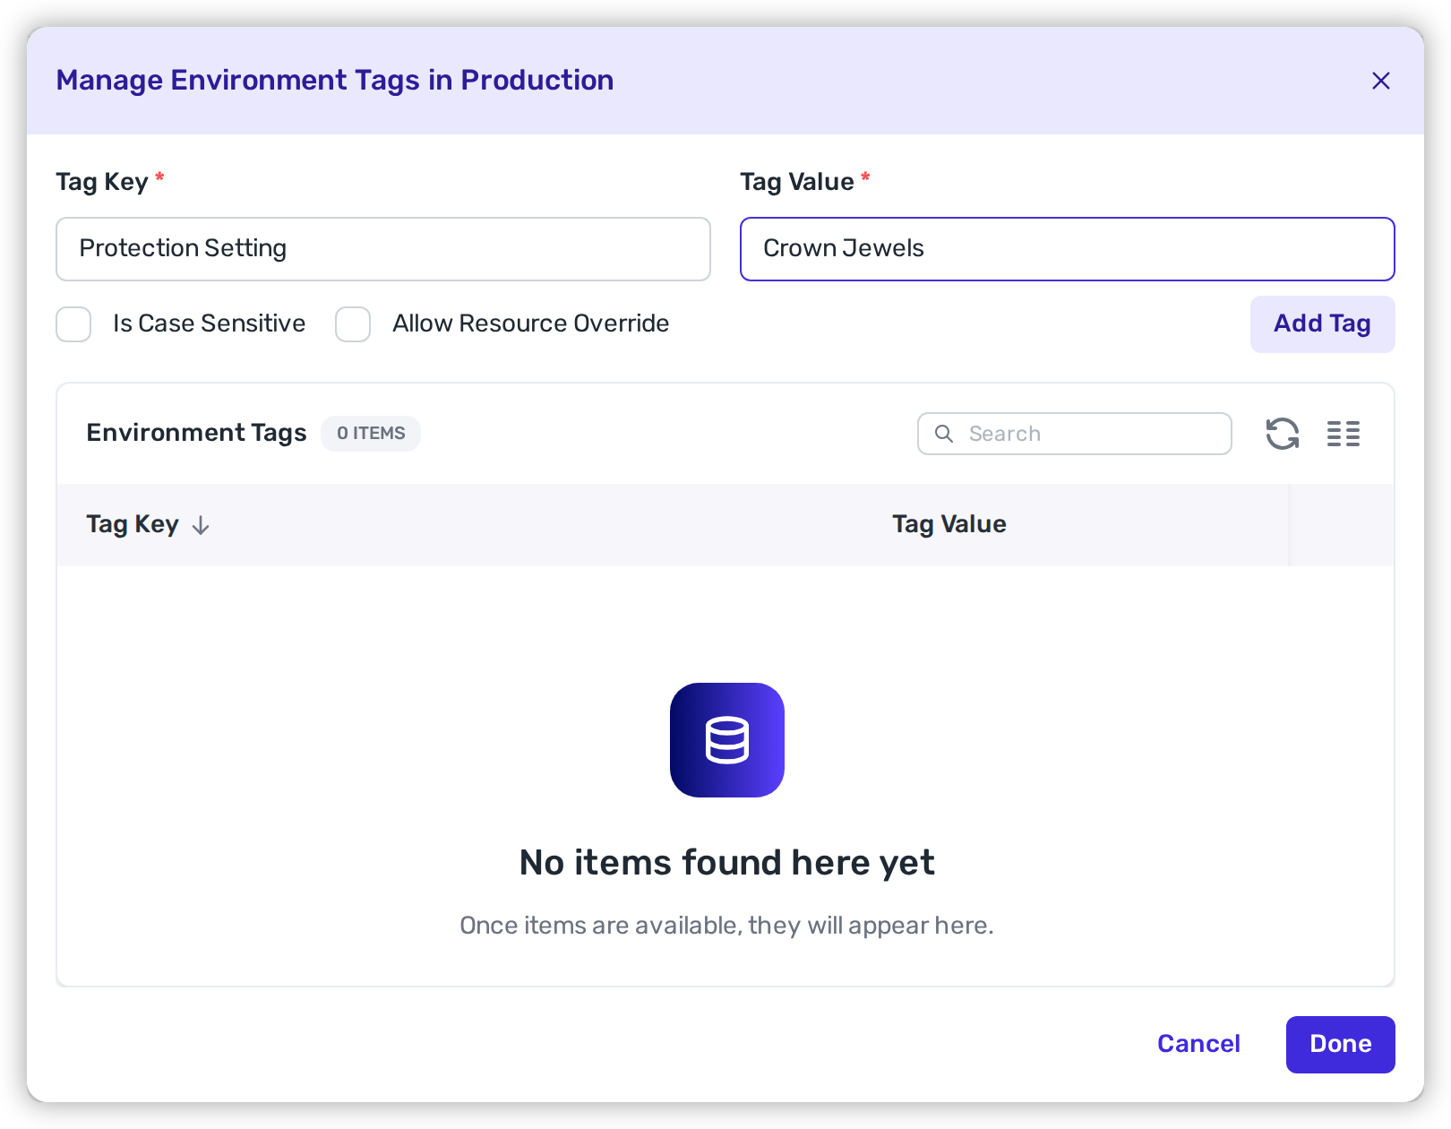The width and height of the screenshot is (1451, 1129).
Task: Click the refresh icon for Environment Tags
Action: [x=1282, y=434]
